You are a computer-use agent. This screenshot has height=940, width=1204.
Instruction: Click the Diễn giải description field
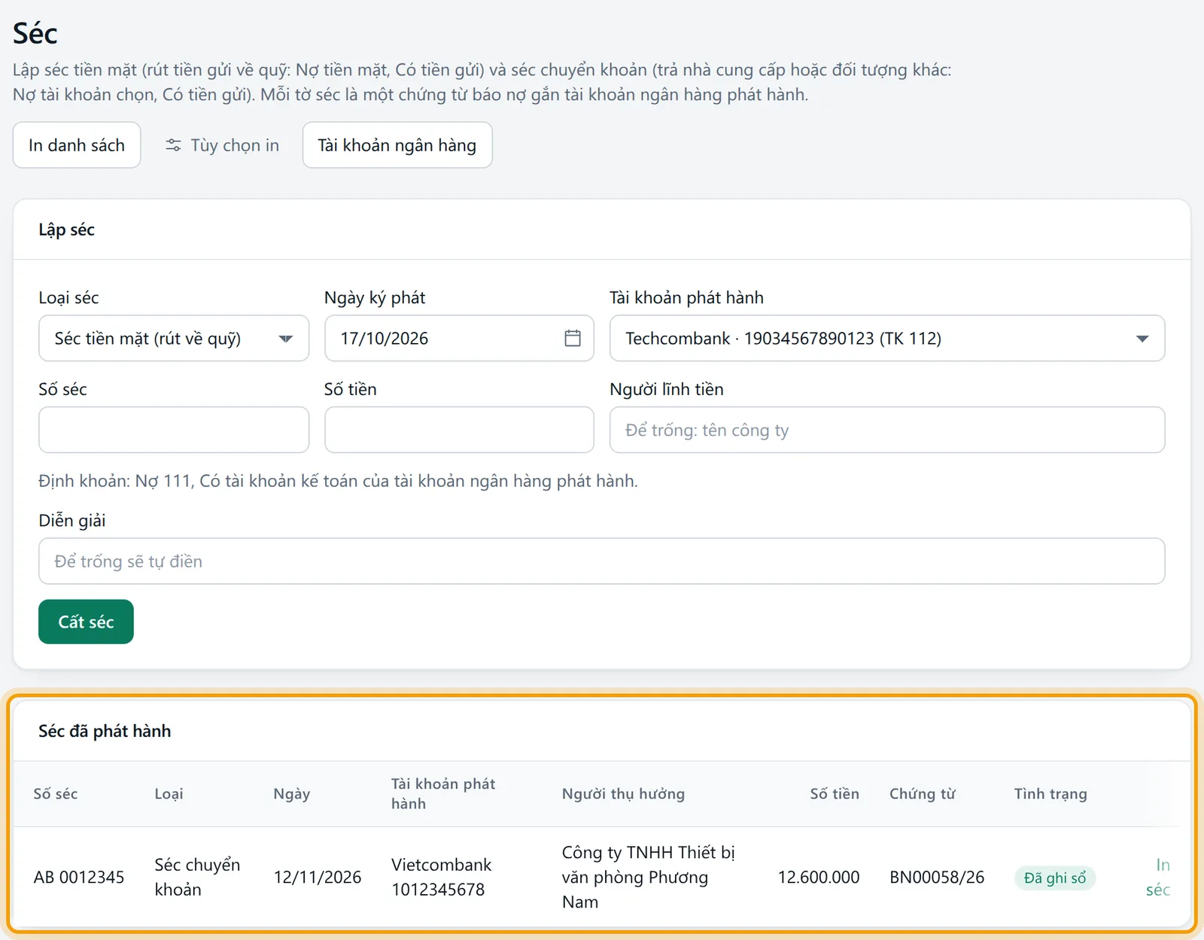coord(602,561)
